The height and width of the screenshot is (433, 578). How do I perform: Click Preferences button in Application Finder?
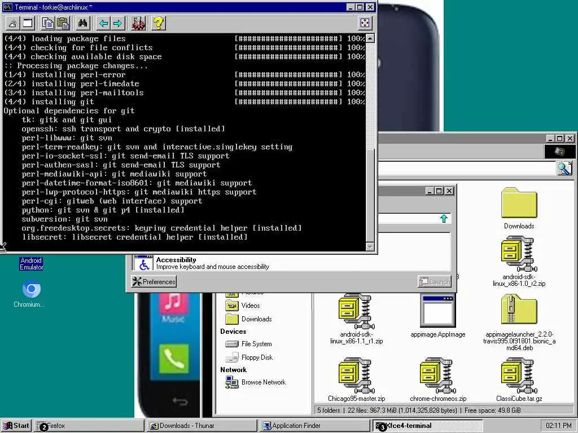point(154,282)
